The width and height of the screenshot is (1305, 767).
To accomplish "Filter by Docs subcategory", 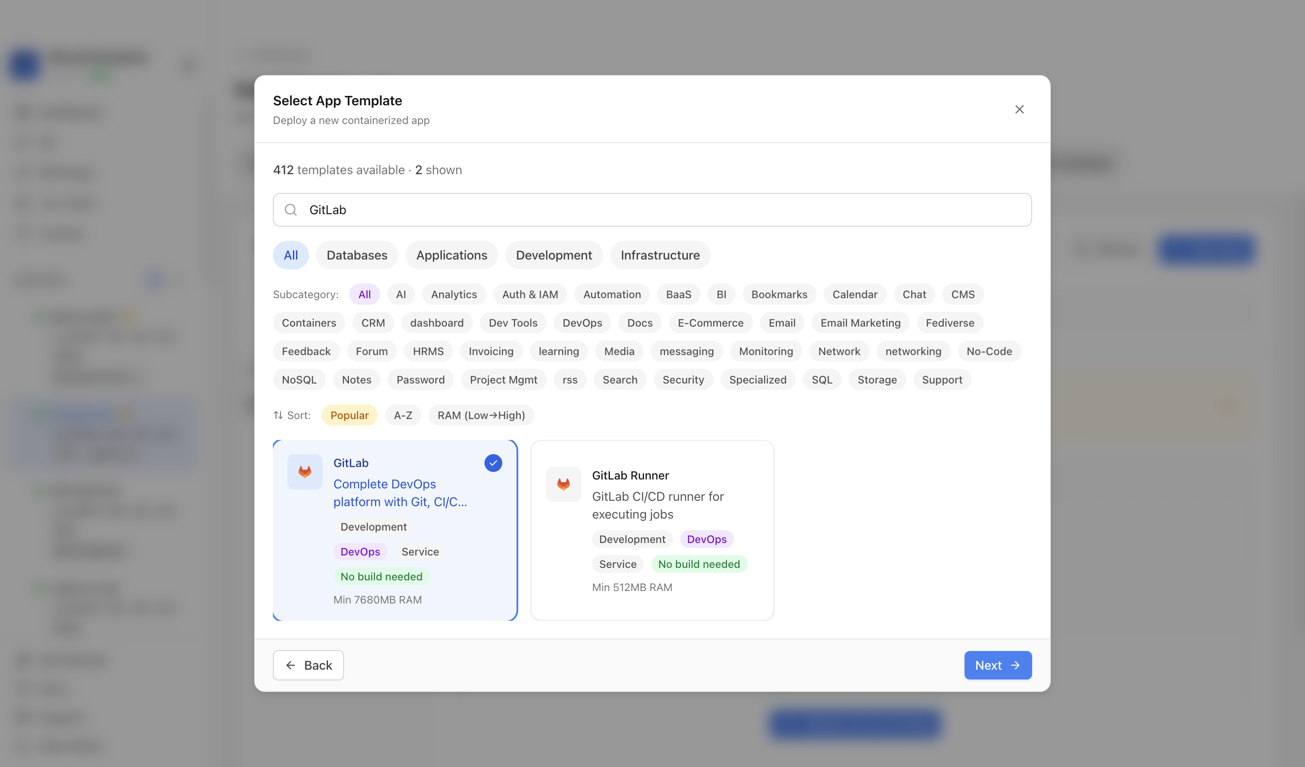I will 640,323.
